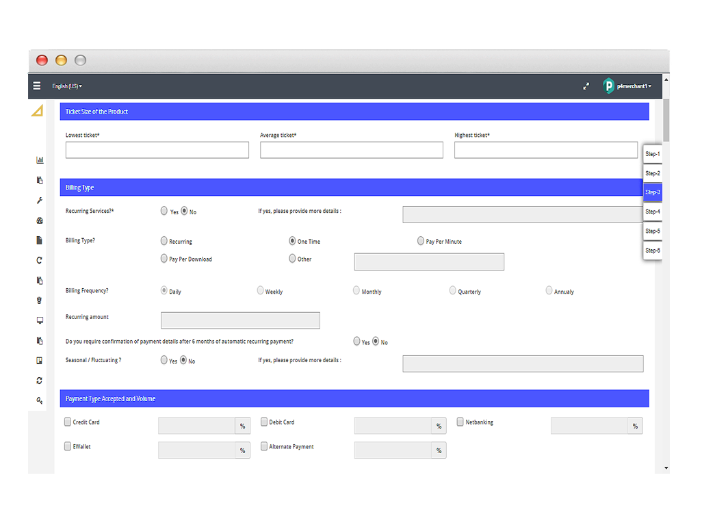The image size is (702, 523).
Task: Select the wrench settings icon in sidebar
Action: (x=40, y=200)
